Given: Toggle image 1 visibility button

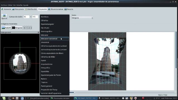Looking at the screenshot, I should [27, 28].
